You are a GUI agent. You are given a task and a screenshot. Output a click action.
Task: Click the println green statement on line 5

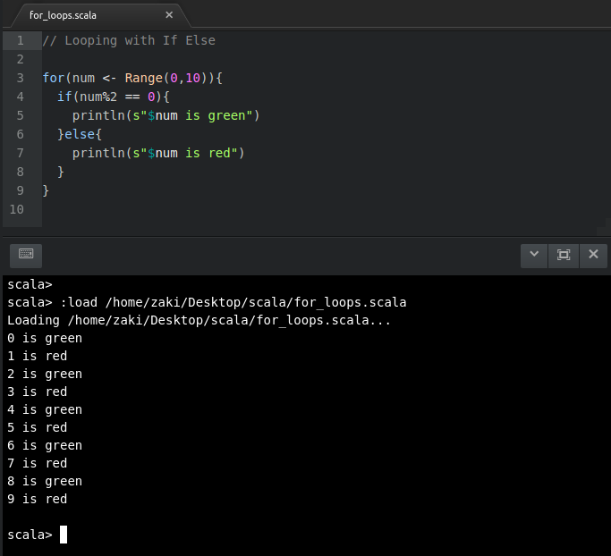click(x=166, y=115)
